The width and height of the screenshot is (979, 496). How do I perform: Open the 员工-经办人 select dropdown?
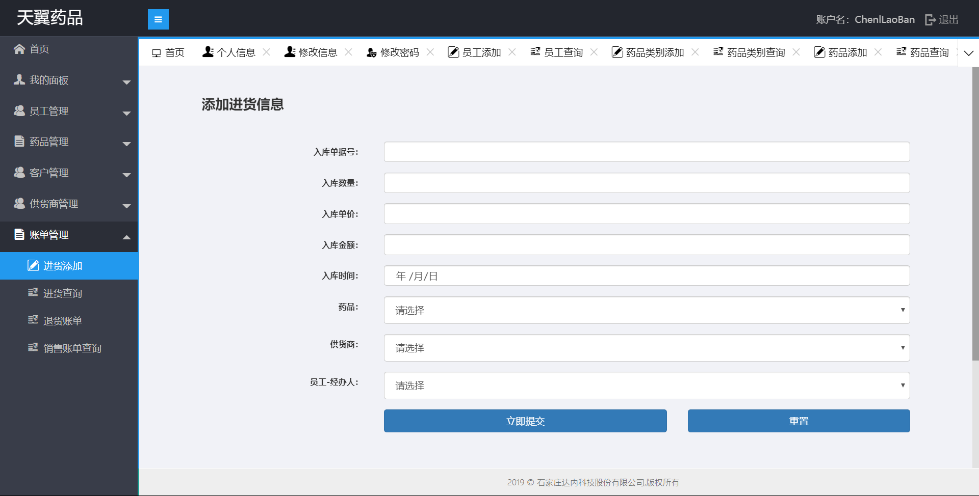point(647,385)
